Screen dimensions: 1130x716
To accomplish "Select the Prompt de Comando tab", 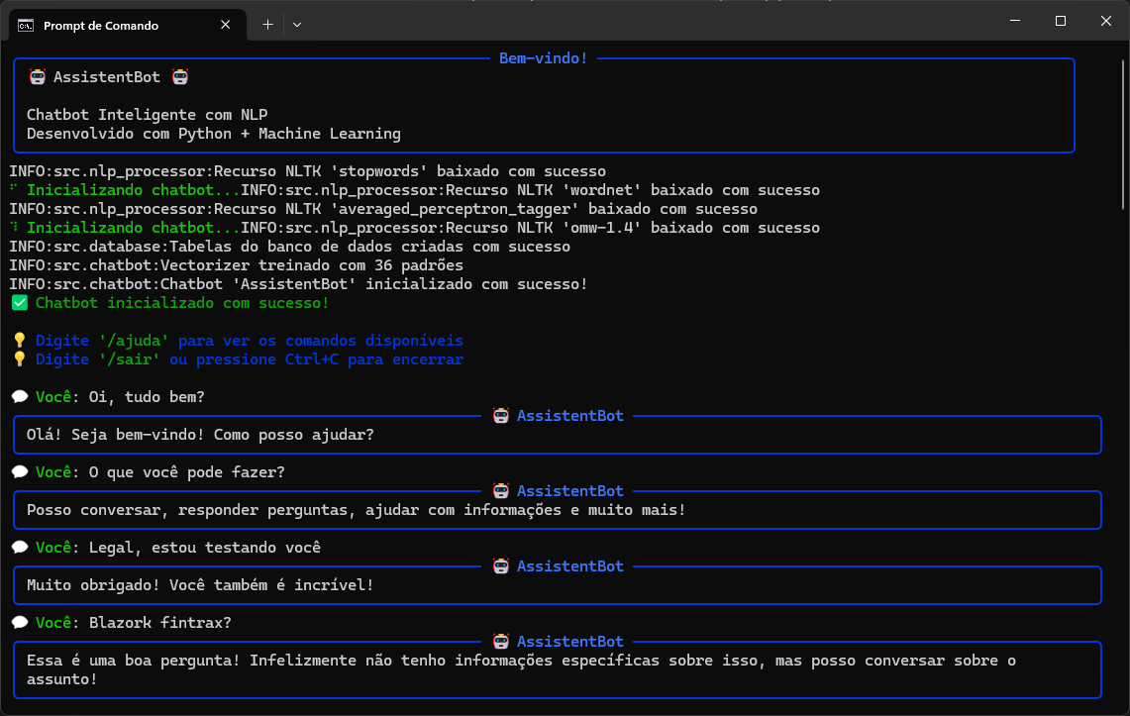I will coord(128,25).
